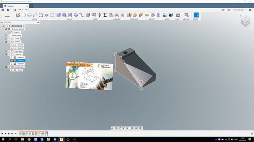Select the Rectangle sketch tool
Viewport: 254px width, 142px height.
click(29, 15)
